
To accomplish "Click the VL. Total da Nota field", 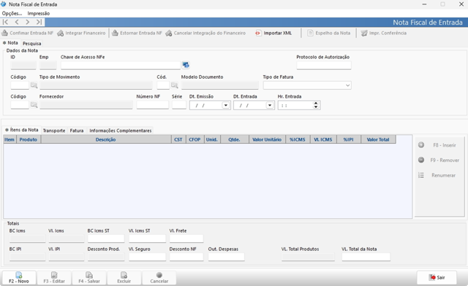I will [366, 257].
